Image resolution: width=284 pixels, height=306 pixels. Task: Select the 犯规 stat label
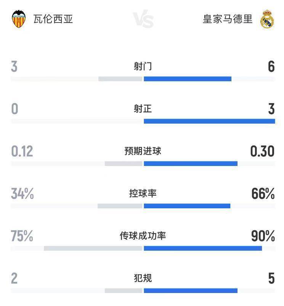tap(143, 278)
